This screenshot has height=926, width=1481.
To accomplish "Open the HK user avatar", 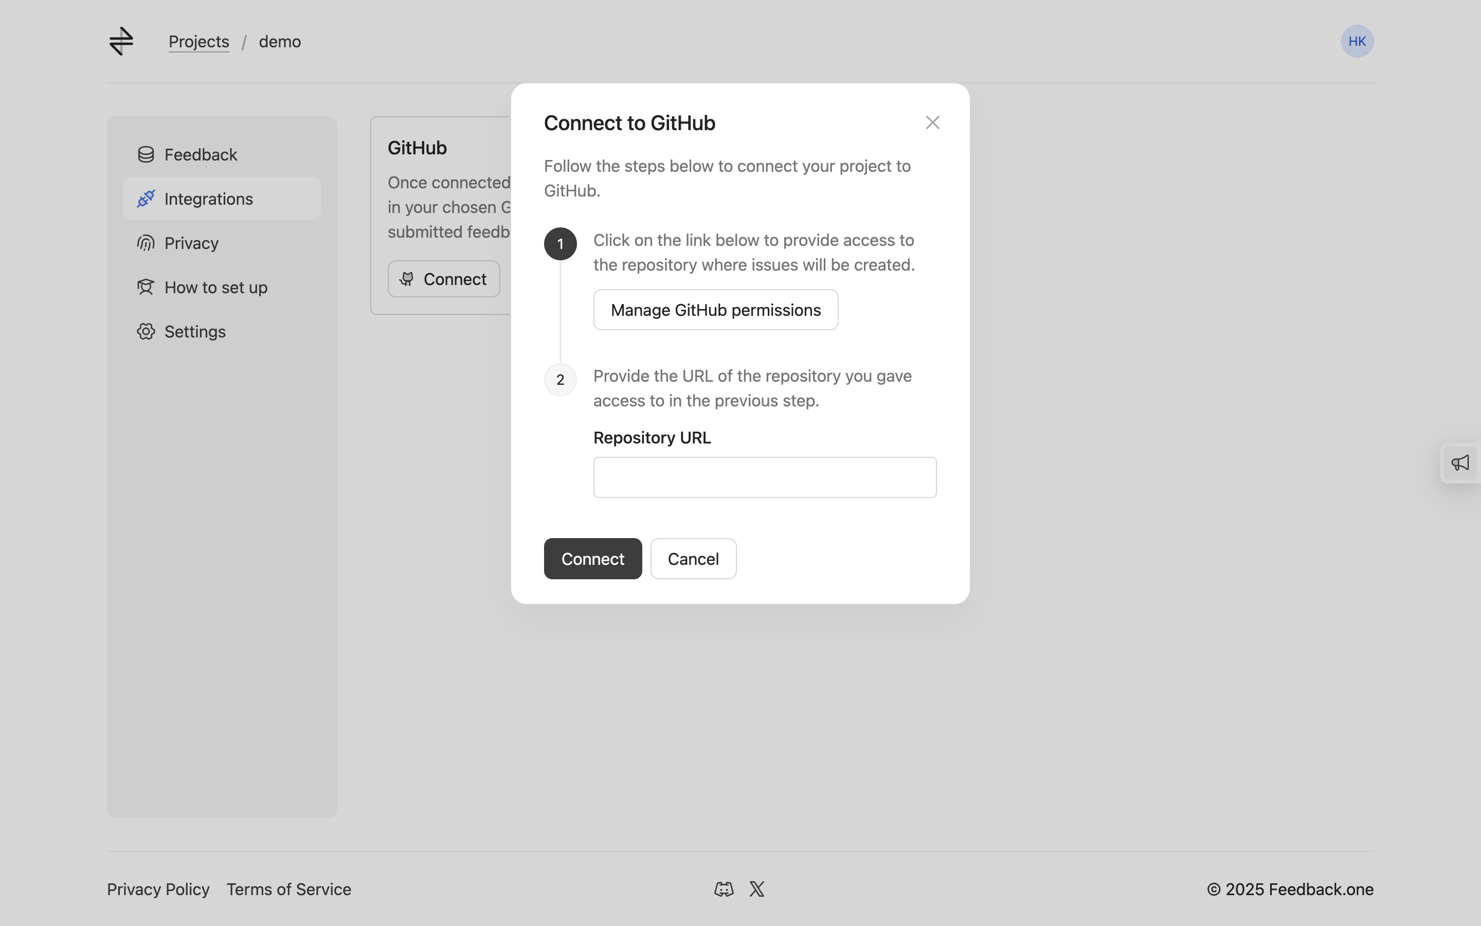I will pyautogui.click(x=1357, y=41).
